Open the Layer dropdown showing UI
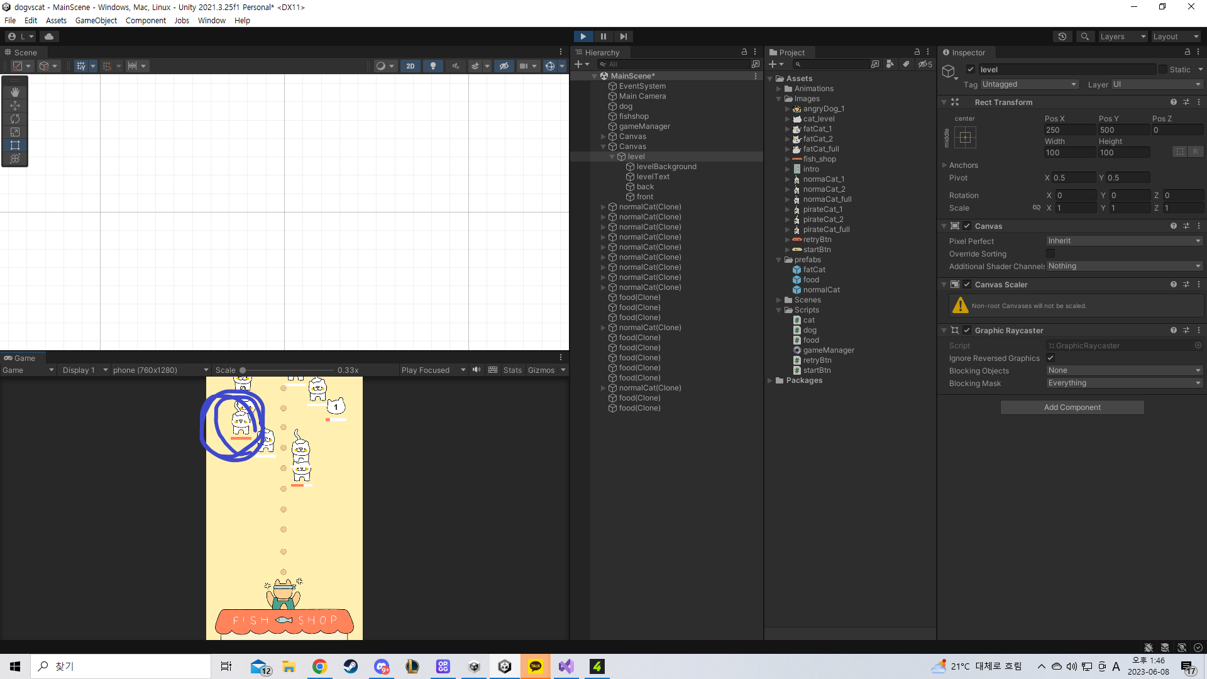The height and width of the screenshot is (679, 1207). point(1156,84)
